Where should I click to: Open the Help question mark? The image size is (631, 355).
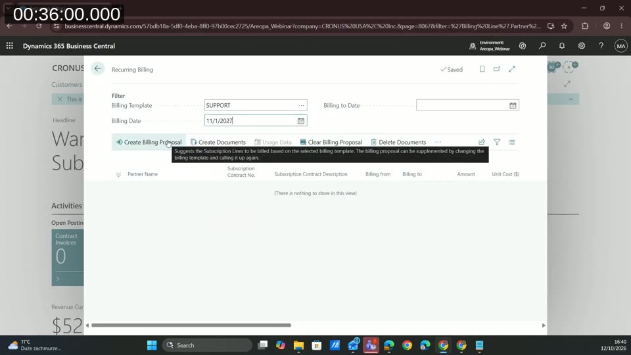tap(601, 46)
